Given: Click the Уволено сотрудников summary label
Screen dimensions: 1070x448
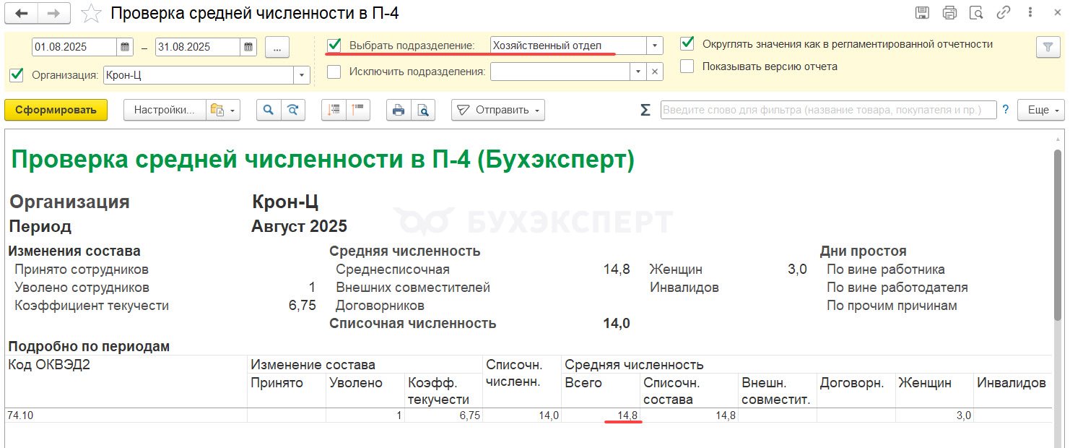Looking at the screenshot, I should point(82,287).
